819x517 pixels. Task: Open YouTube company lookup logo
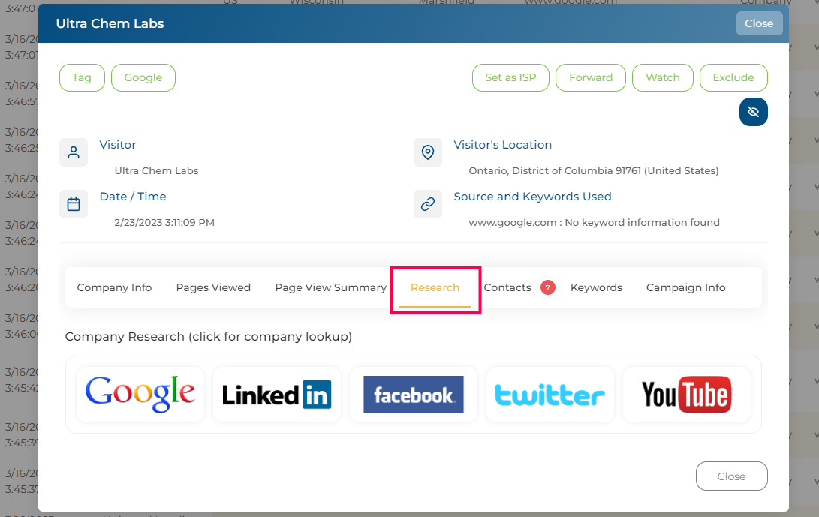click(x=687, y=395)
